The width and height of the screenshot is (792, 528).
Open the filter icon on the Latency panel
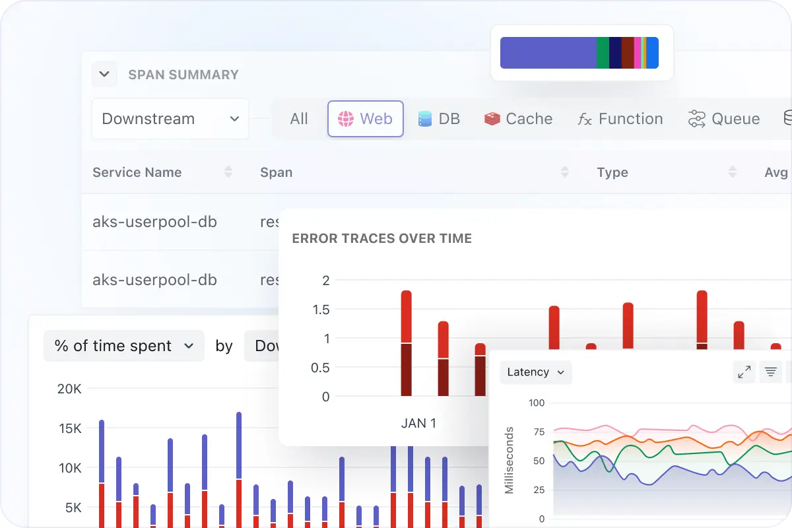[771, 372]
